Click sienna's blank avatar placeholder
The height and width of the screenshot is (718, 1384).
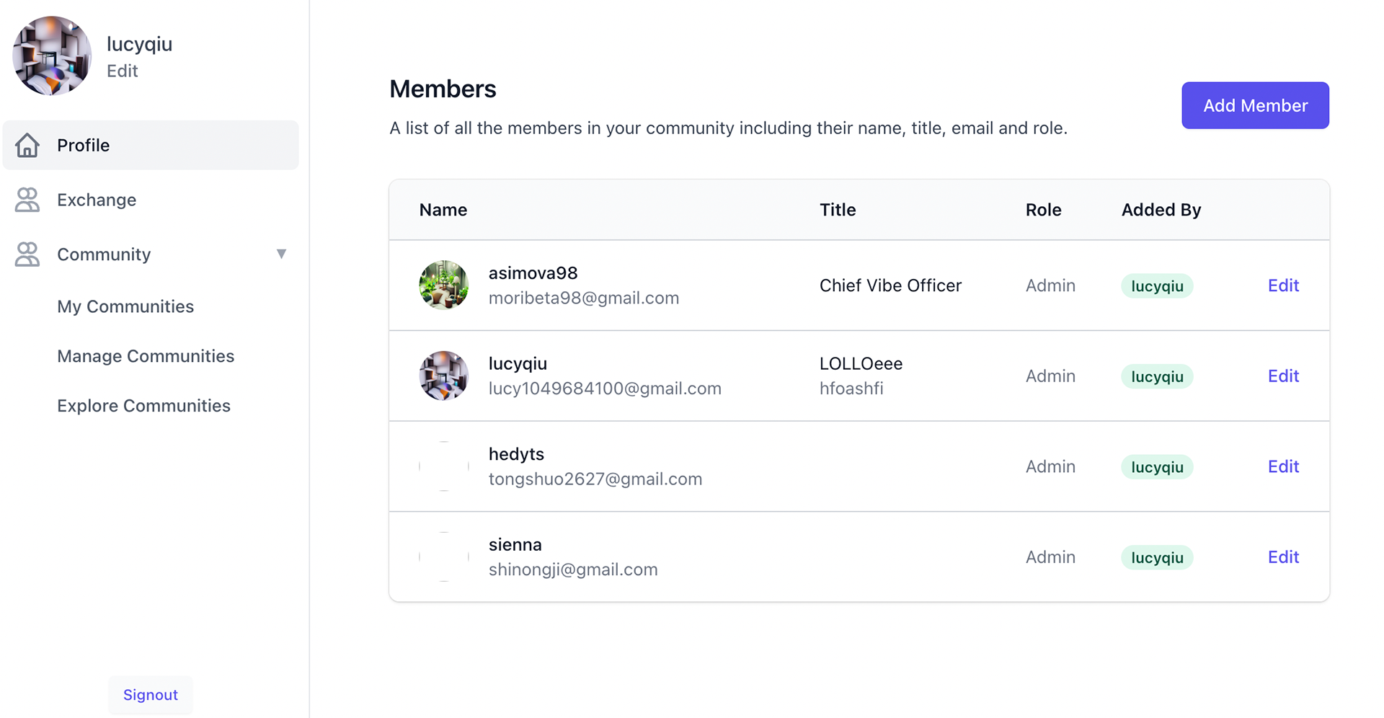tap(444, 557)
